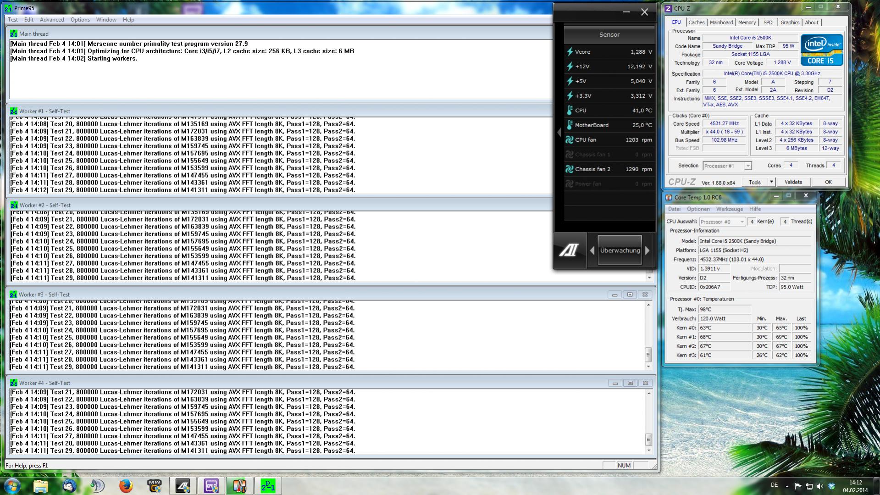This screenshot has height=495, width=880.
Task: Open the Windows Start menu
Action: [x=12, y=486]
